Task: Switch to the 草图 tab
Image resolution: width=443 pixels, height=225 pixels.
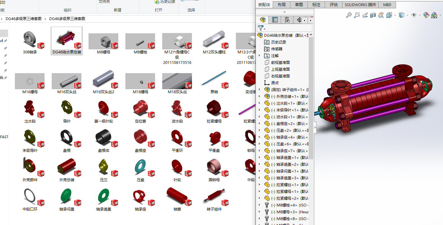Action: click(299, 5)
